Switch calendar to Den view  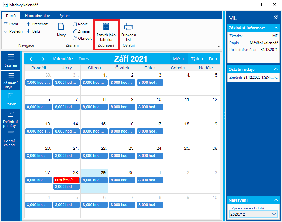213,59
